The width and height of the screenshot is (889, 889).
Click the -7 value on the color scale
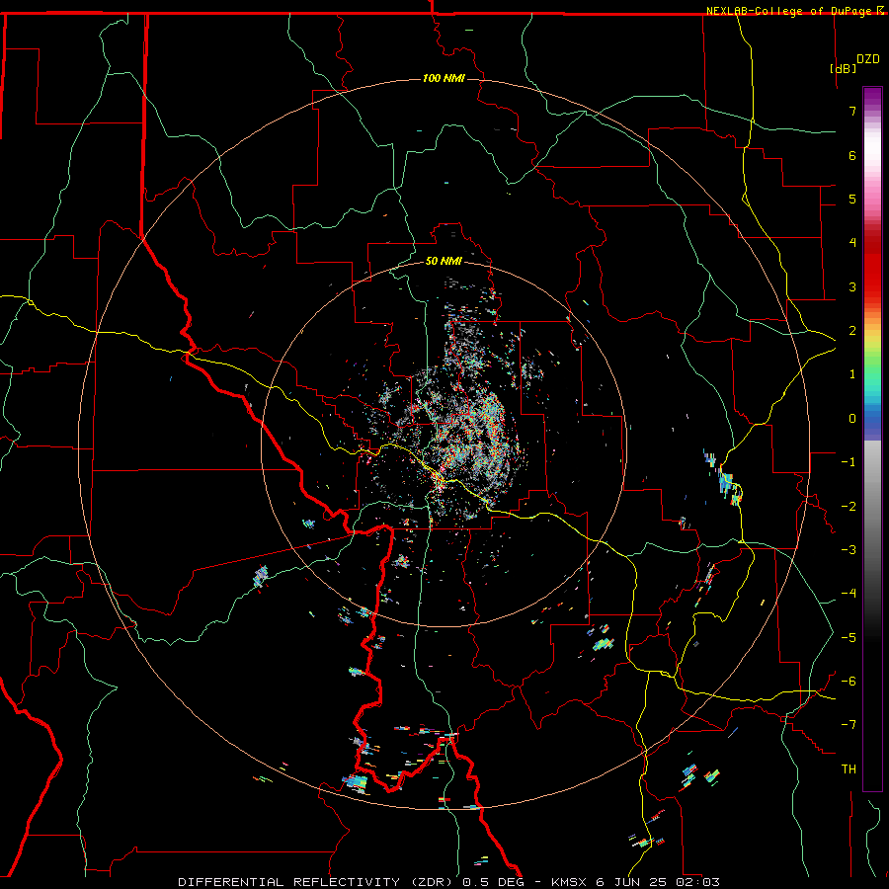pos(849,725)
